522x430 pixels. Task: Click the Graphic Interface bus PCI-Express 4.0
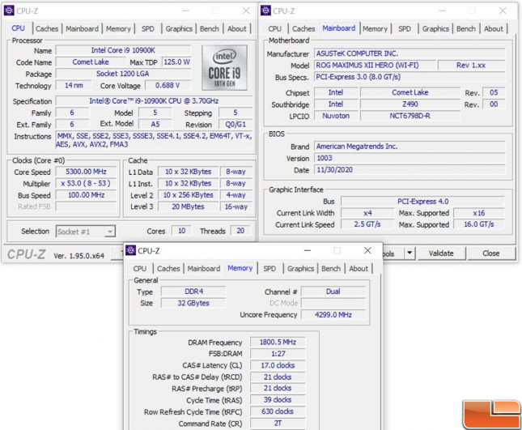click(x=422, y=202)
